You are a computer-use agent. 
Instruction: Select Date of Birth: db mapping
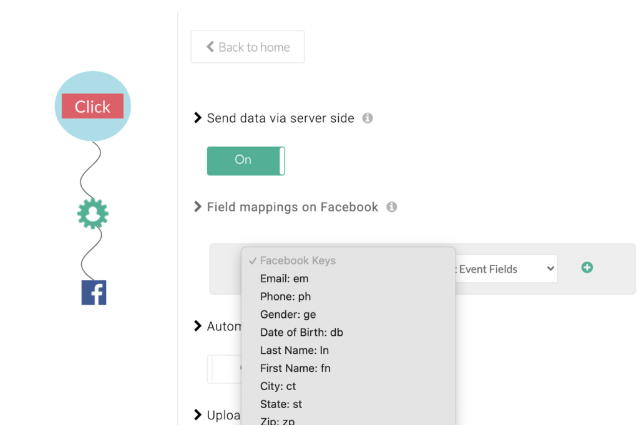[x=301, y=332]
